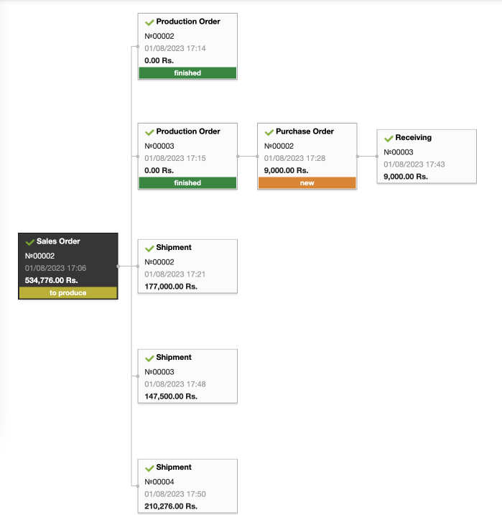The width and height of the screenshot is (502, 515).
Task: Open the Receiving №00003 document title
Action: 414,138
